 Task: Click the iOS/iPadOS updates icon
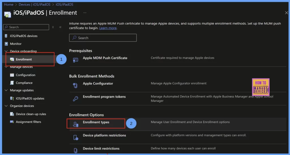click(x=12, y=98)
